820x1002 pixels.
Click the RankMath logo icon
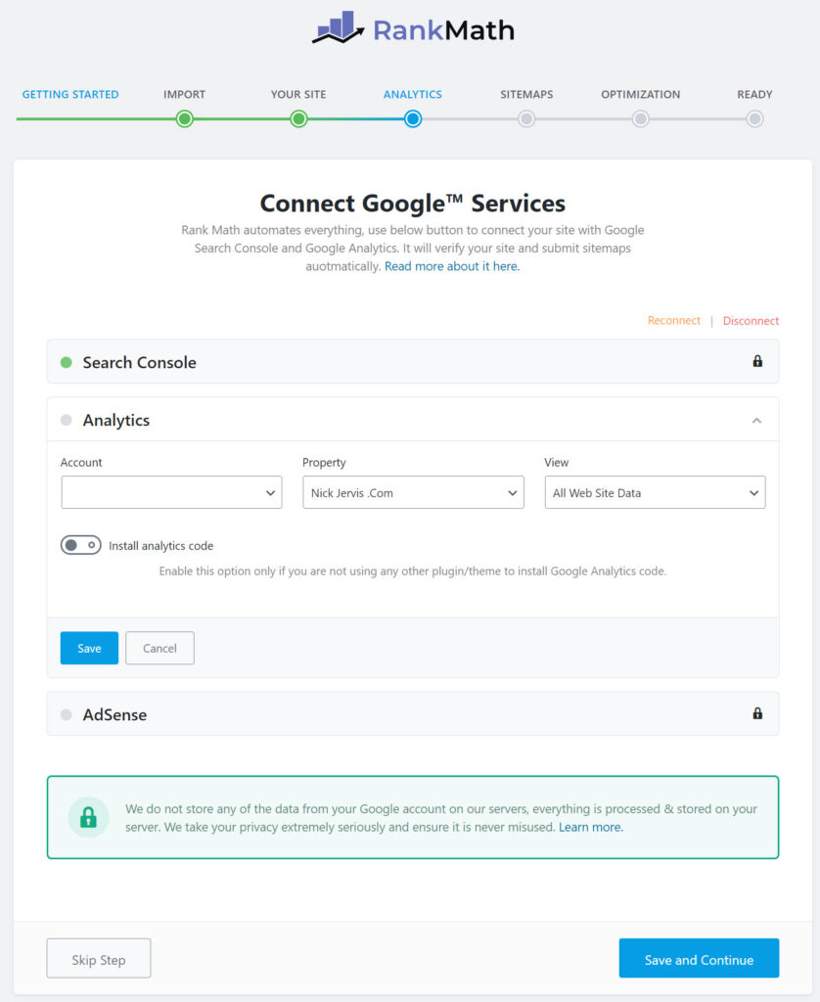pyautogui.click(x=339, y=27)
